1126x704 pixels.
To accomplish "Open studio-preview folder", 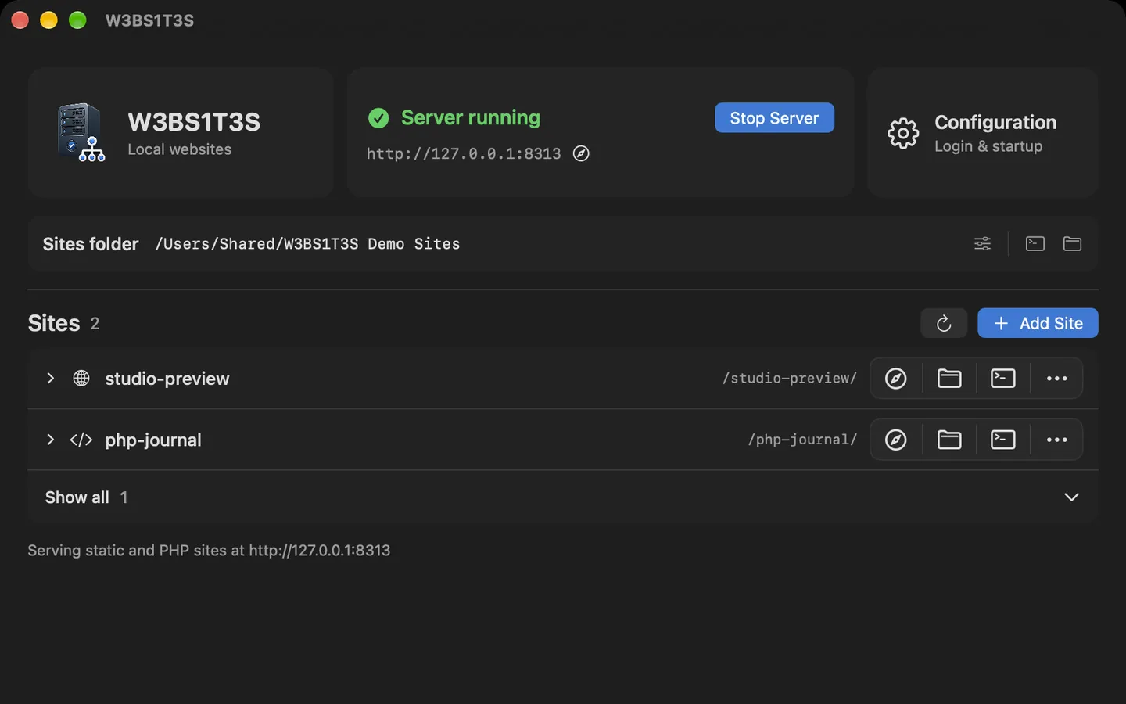I will tap(949, 378).
